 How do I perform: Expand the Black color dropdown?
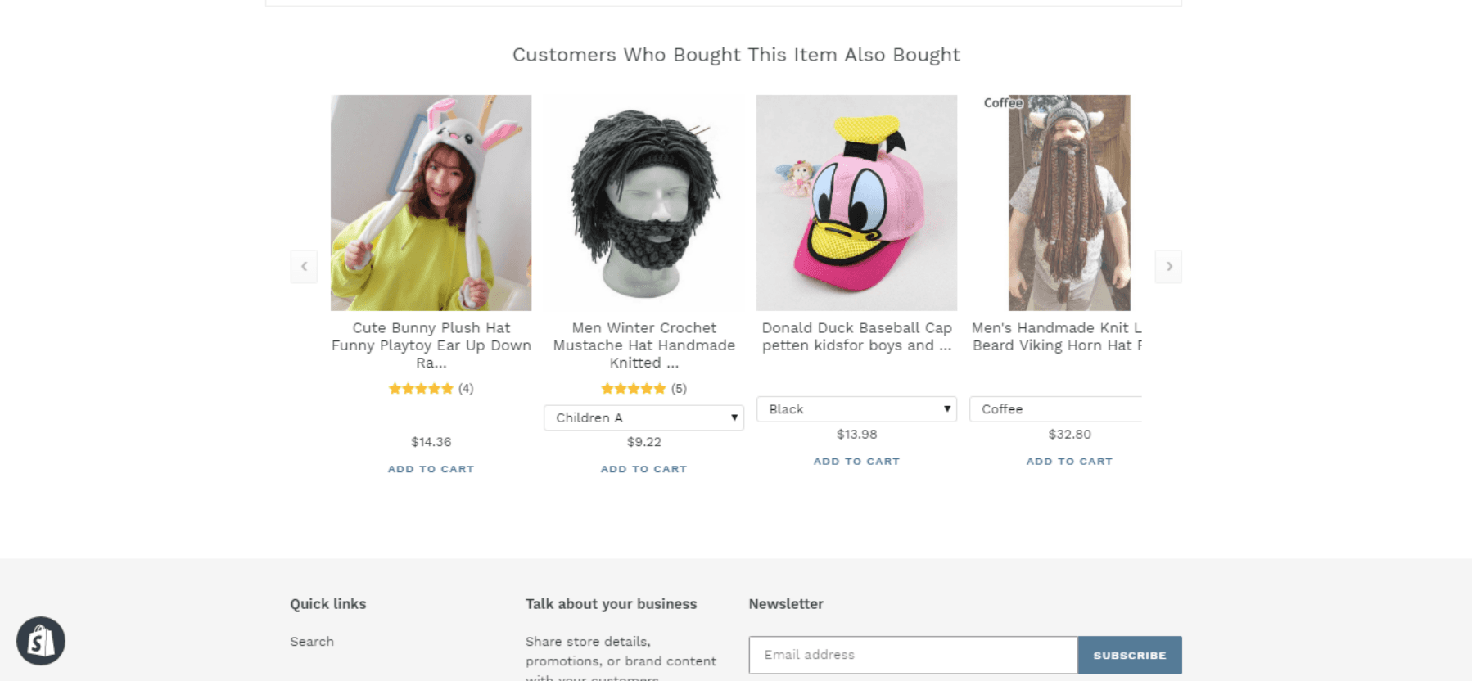click(856, 409)
